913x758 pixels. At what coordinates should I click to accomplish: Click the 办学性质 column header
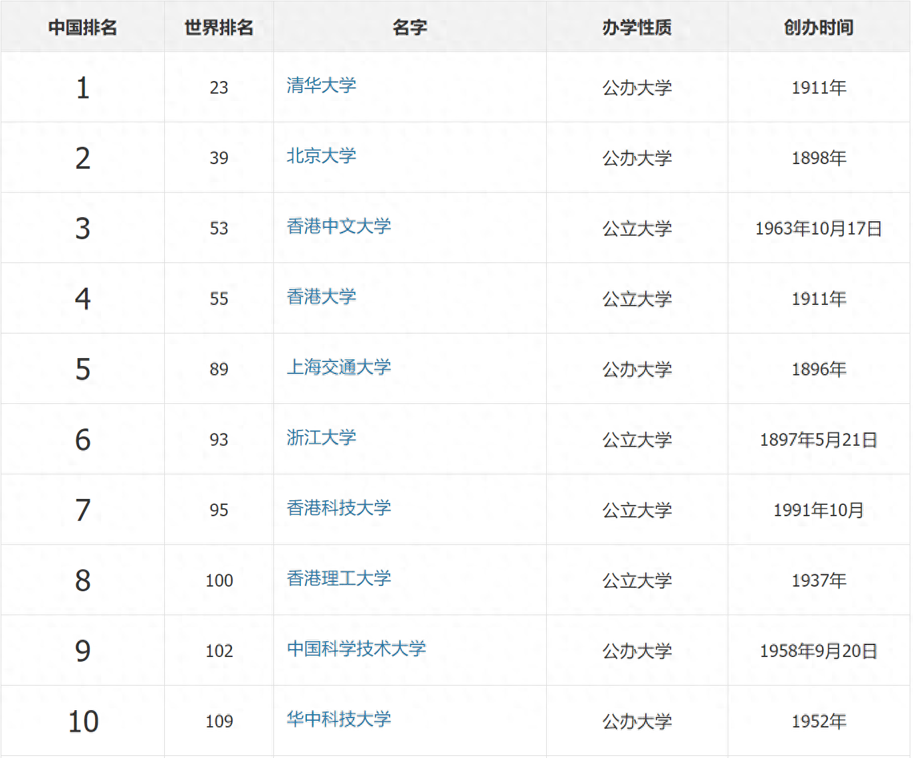pyautogui.click(x=637, y=27)
